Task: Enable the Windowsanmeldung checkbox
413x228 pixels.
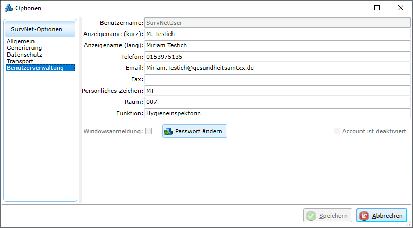Action: (148, 131)
